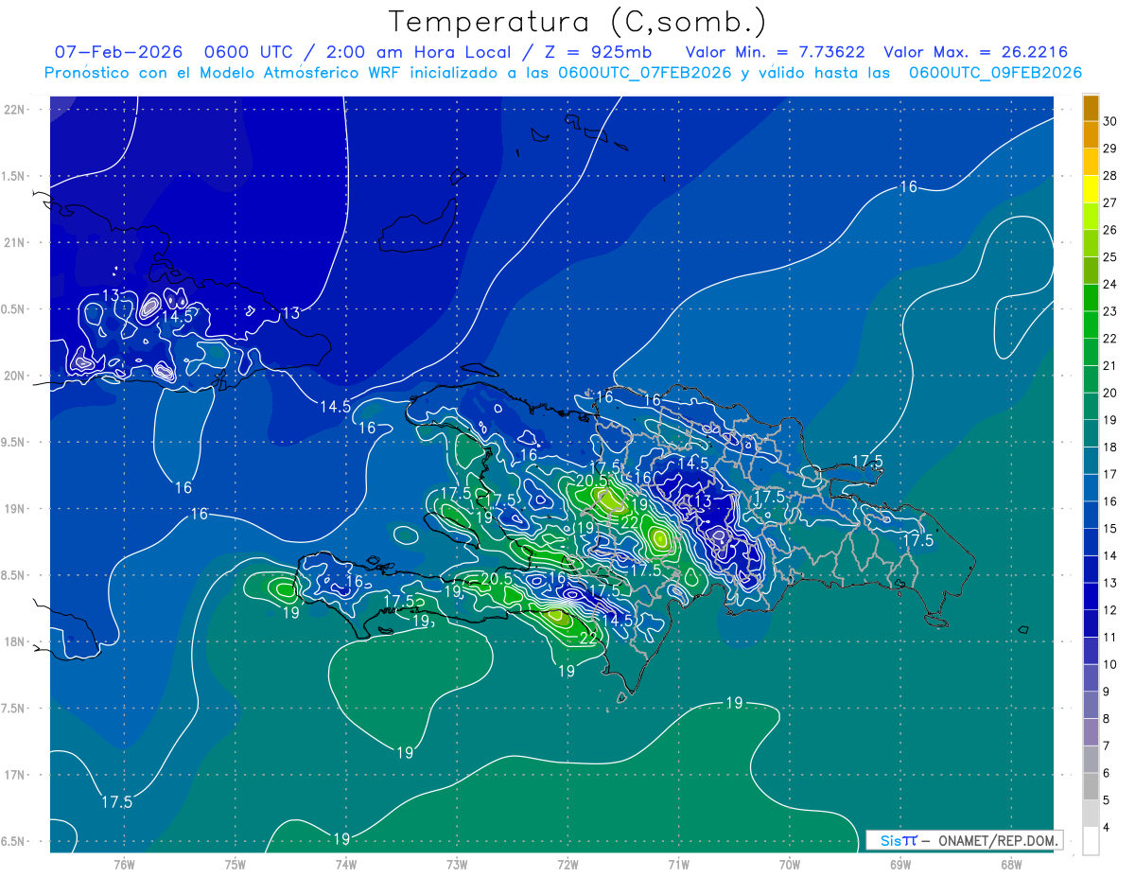Click the white swatch below legend 4
This screenshot has width=1135, height=877.
[x=1091, y=841]
